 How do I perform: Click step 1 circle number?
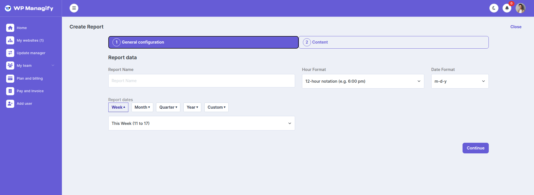pyautogui.click(x=116, y=42)
